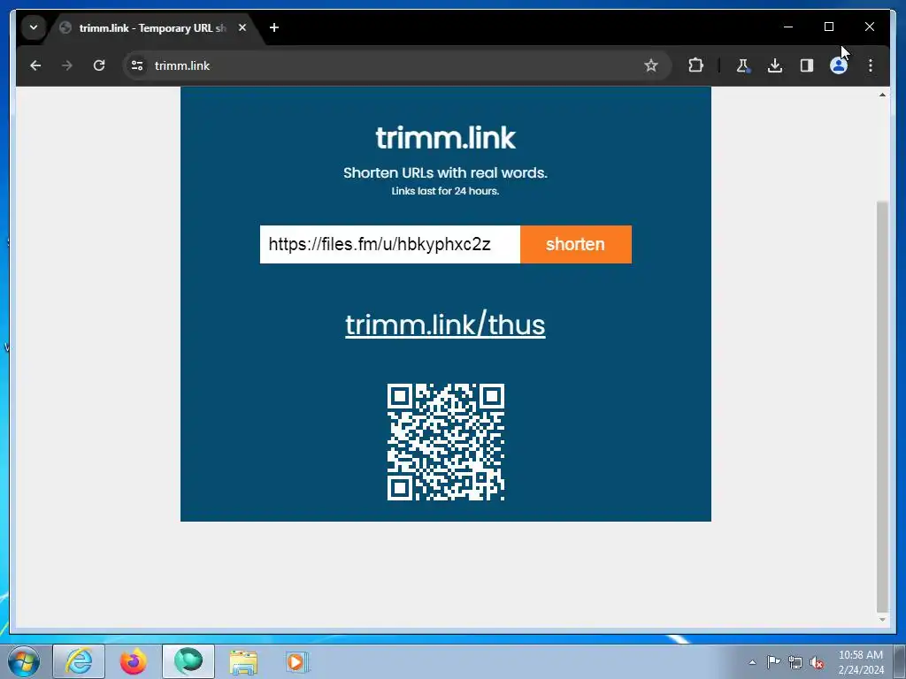View site information icon in address bar
The width and height of the screenshot is (906, 679).
(x=137, y=65)
